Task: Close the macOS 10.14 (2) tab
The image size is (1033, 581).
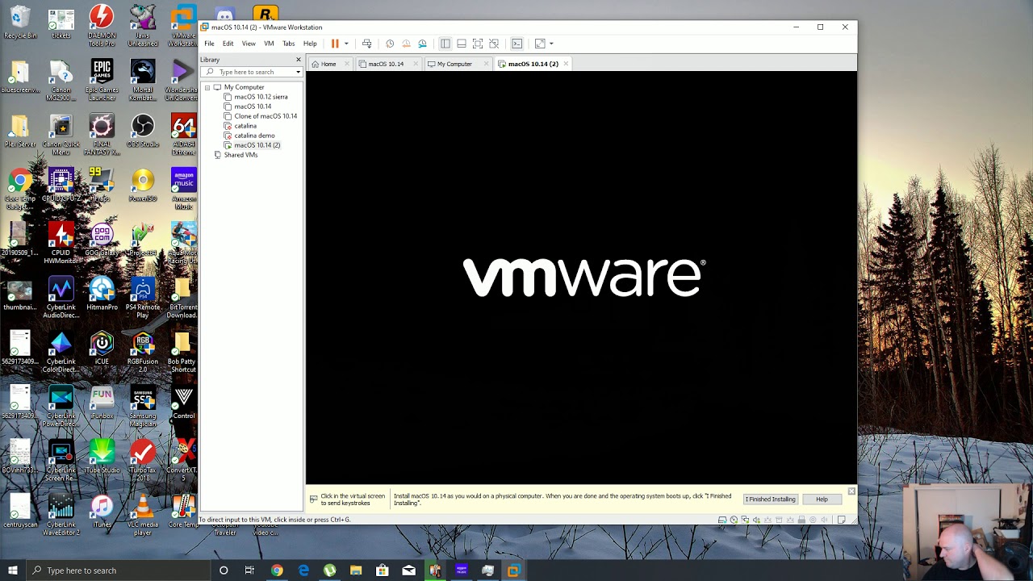Action: 566,64
